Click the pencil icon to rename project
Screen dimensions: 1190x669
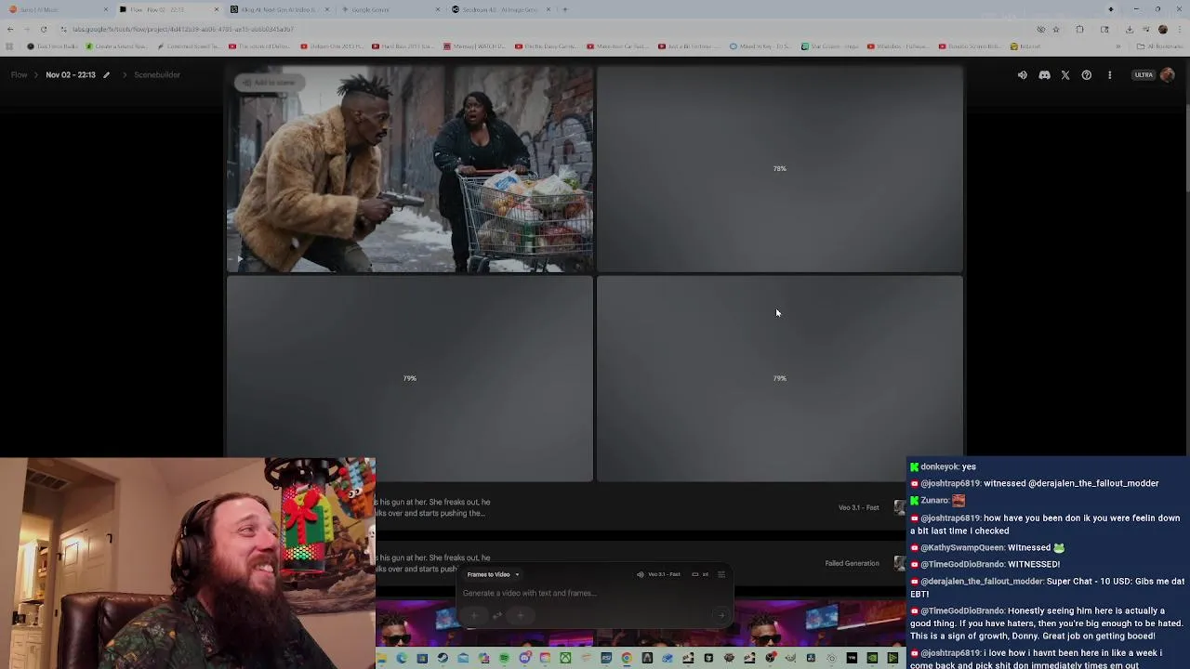106,75
